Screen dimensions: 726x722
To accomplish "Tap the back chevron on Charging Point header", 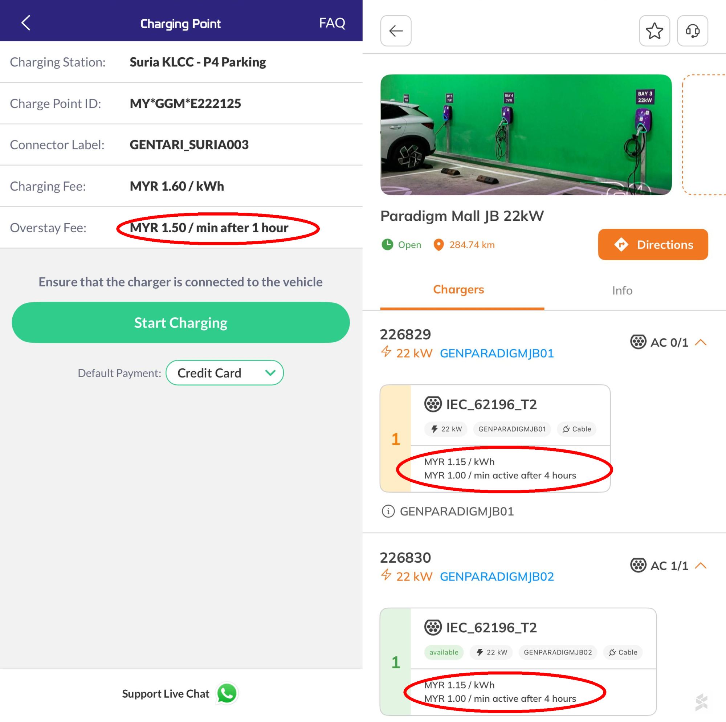I will [25, 23].
